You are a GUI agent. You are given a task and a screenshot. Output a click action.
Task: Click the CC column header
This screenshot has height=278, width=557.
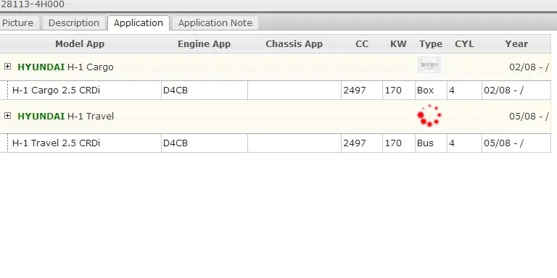tap(362, 44)
